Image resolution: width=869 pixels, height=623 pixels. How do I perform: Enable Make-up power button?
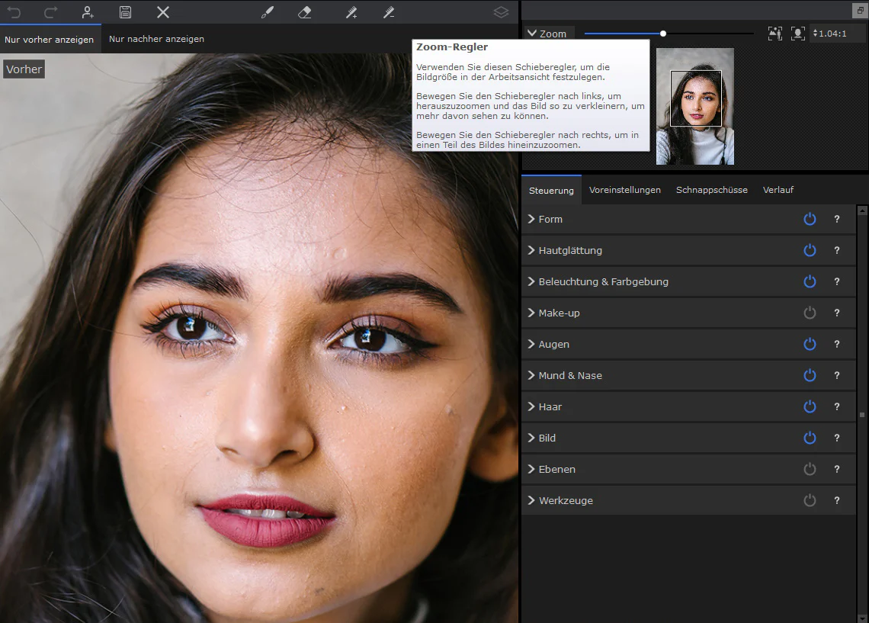pyautogui.click(x=810, y=313)
